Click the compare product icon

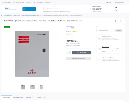[121, 21]
